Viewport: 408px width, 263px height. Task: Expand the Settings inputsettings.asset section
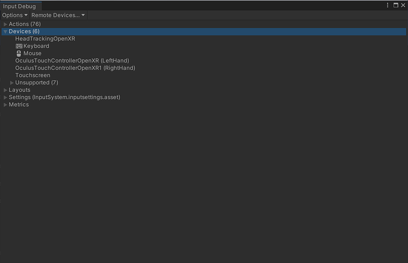point(5,97)
